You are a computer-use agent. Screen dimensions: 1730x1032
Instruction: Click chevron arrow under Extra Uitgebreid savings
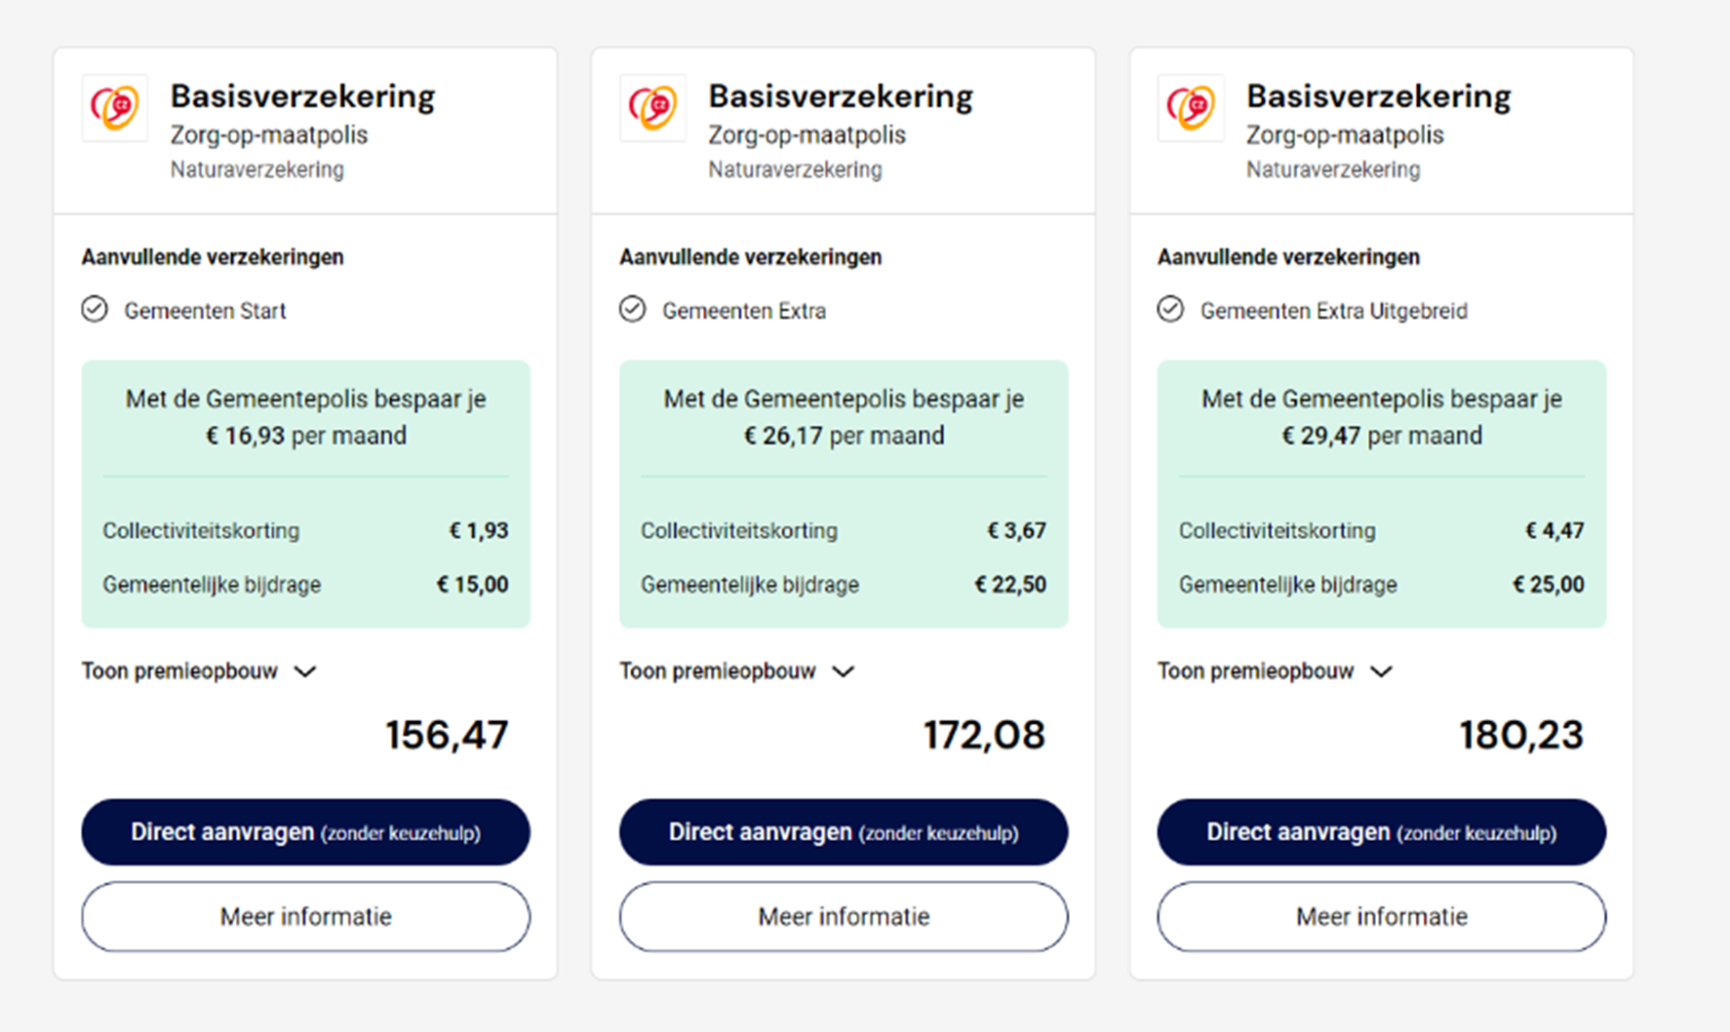(x=1381, y=672)
